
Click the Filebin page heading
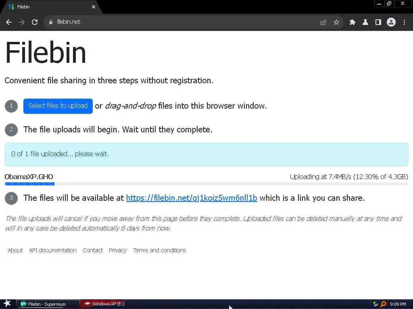(46, 53)
